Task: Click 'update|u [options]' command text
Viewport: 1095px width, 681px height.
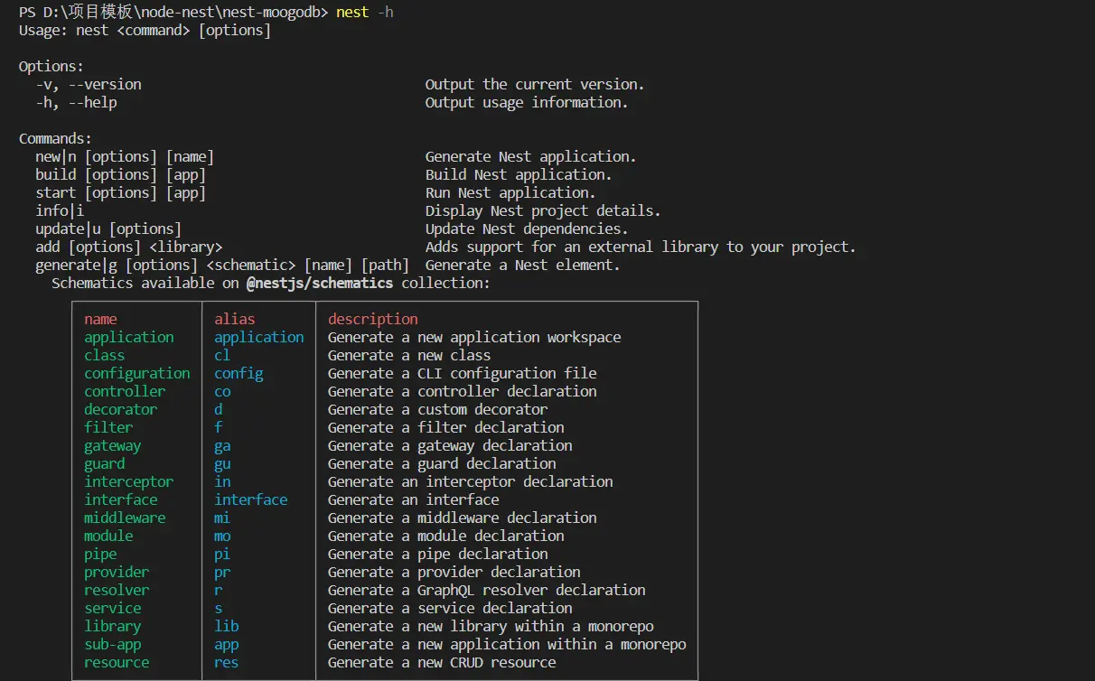Action: [x=108, y=229]
